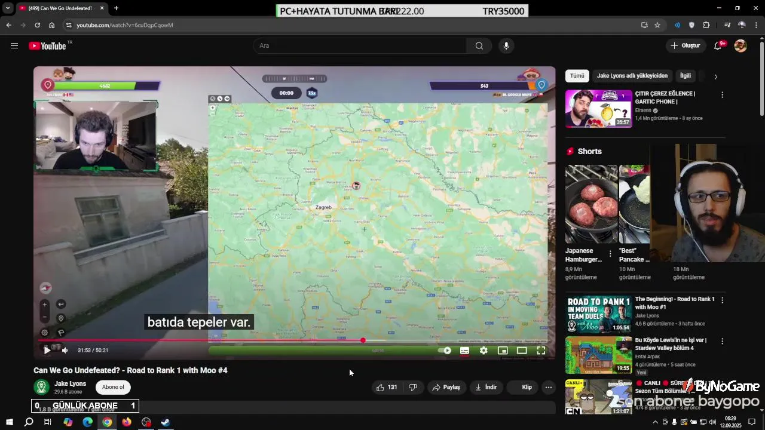Open the player settings gear
This screenshot has width=765, height=430.
point(484,351)
